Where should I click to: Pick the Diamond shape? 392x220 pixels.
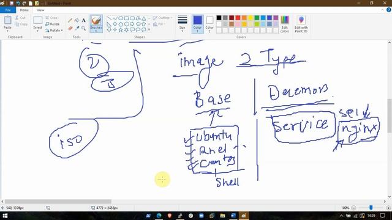(115, 24)
